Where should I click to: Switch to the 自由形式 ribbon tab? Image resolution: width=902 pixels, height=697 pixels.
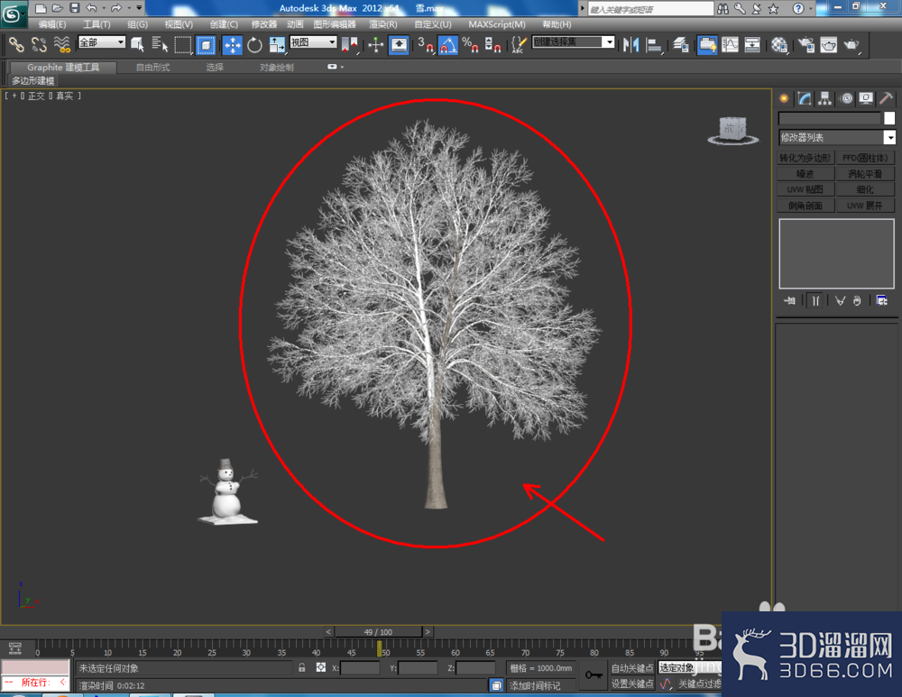click(x=152, y=68)
